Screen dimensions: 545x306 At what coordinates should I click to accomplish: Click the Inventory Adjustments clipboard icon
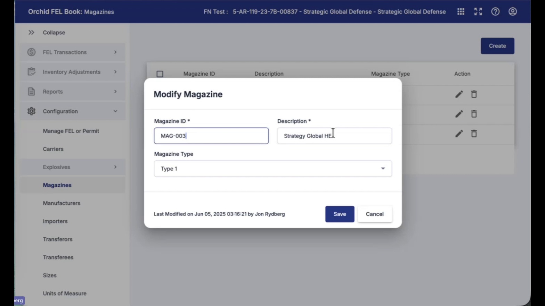[31, 71]
